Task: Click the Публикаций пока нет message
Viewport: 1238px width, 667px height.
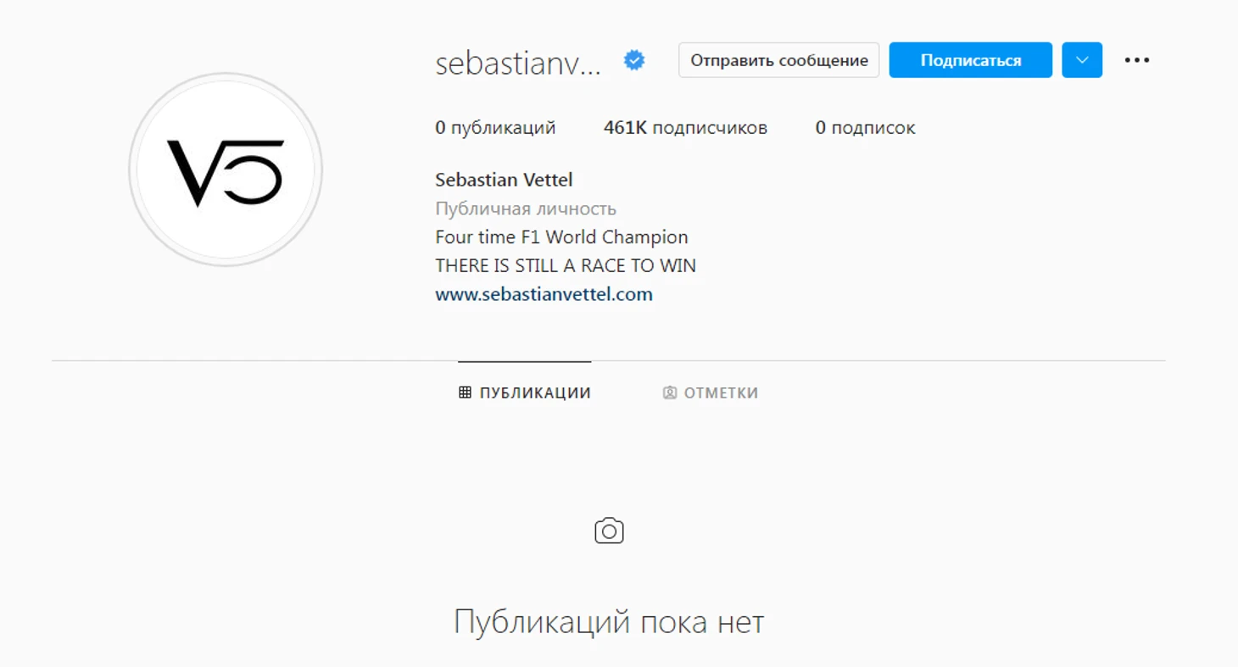Action: point(609,621)
